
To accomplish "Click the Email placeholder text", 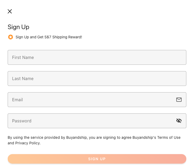I will 17,100.
